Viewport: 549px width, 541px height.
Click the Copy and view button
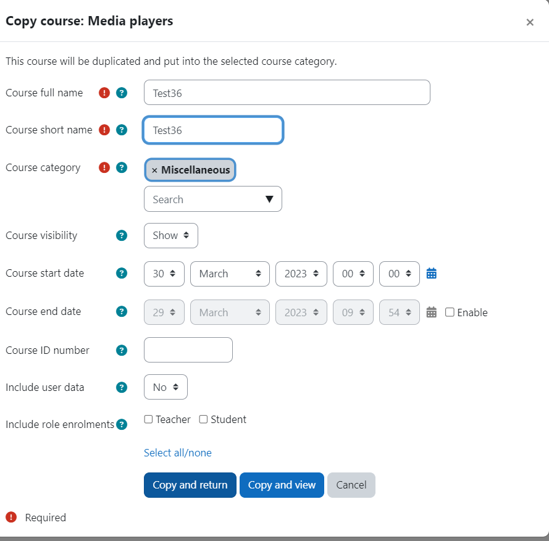[x=282, y=485]
